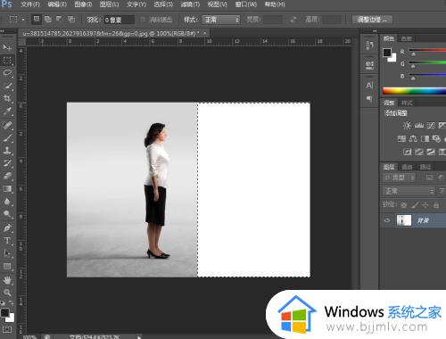The width and height of the screenshot is (446, 339).
Task: Toggle Lock Transparent Pixels in Layers panel
Action: [x=403, y=205]
